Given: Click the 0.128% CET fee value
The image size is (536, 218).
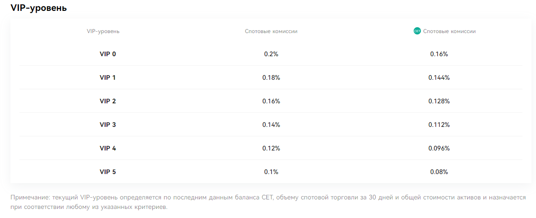Looking at the screenshot, I should (439, 101).
